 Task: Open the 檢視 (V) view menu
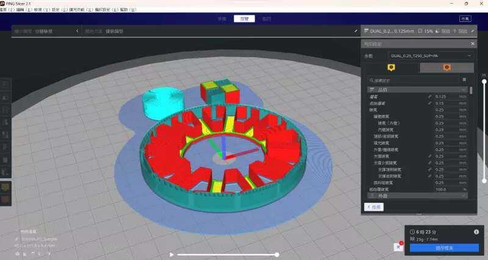point(41,10)
